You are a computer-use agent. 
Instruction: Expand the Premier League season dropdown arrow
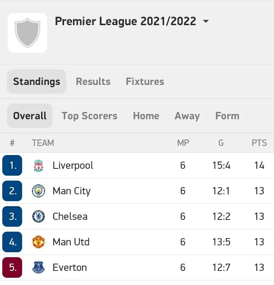coord(206,22)
